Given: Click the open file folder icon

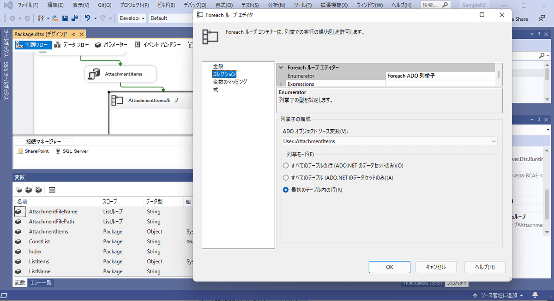Looking at the screenshot, I should (55, 18).
